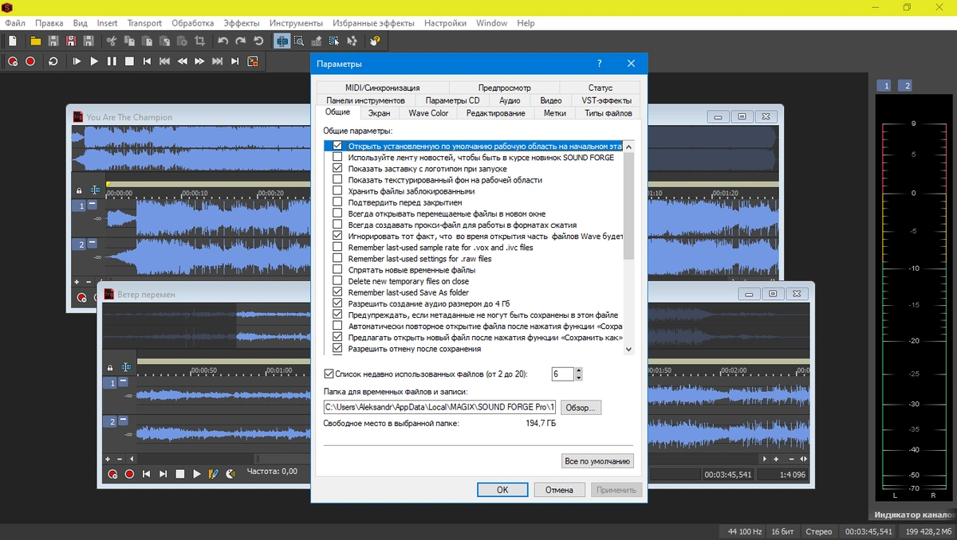Click the Repeat last action icon
The width and height of the screenshot is (957, 540).
click(x=258, y=41)
